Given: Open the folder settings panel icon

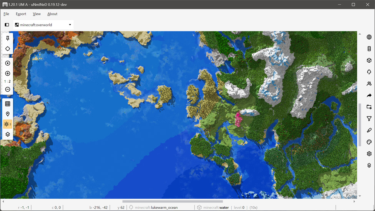Looking at the screenshot, I should click(369, 107).
